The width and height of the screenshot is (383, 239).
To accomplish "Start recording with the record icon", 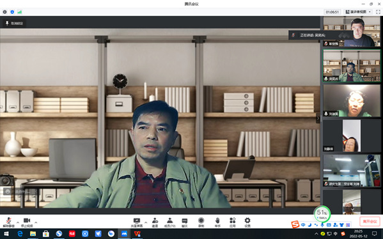I will tap(201, 222).
